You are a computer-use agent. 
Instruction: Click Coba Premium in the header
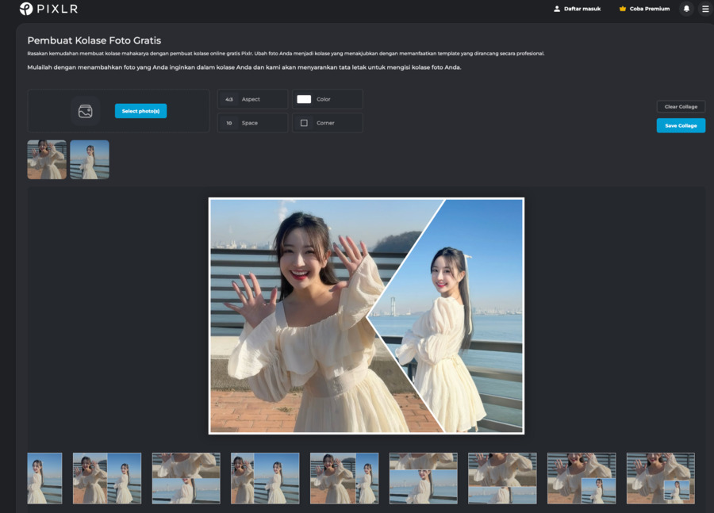point(649,9)
